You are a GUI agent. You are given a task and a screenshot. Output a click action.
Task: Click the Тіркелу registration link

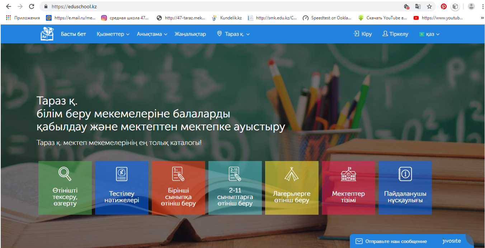(395, 34)
